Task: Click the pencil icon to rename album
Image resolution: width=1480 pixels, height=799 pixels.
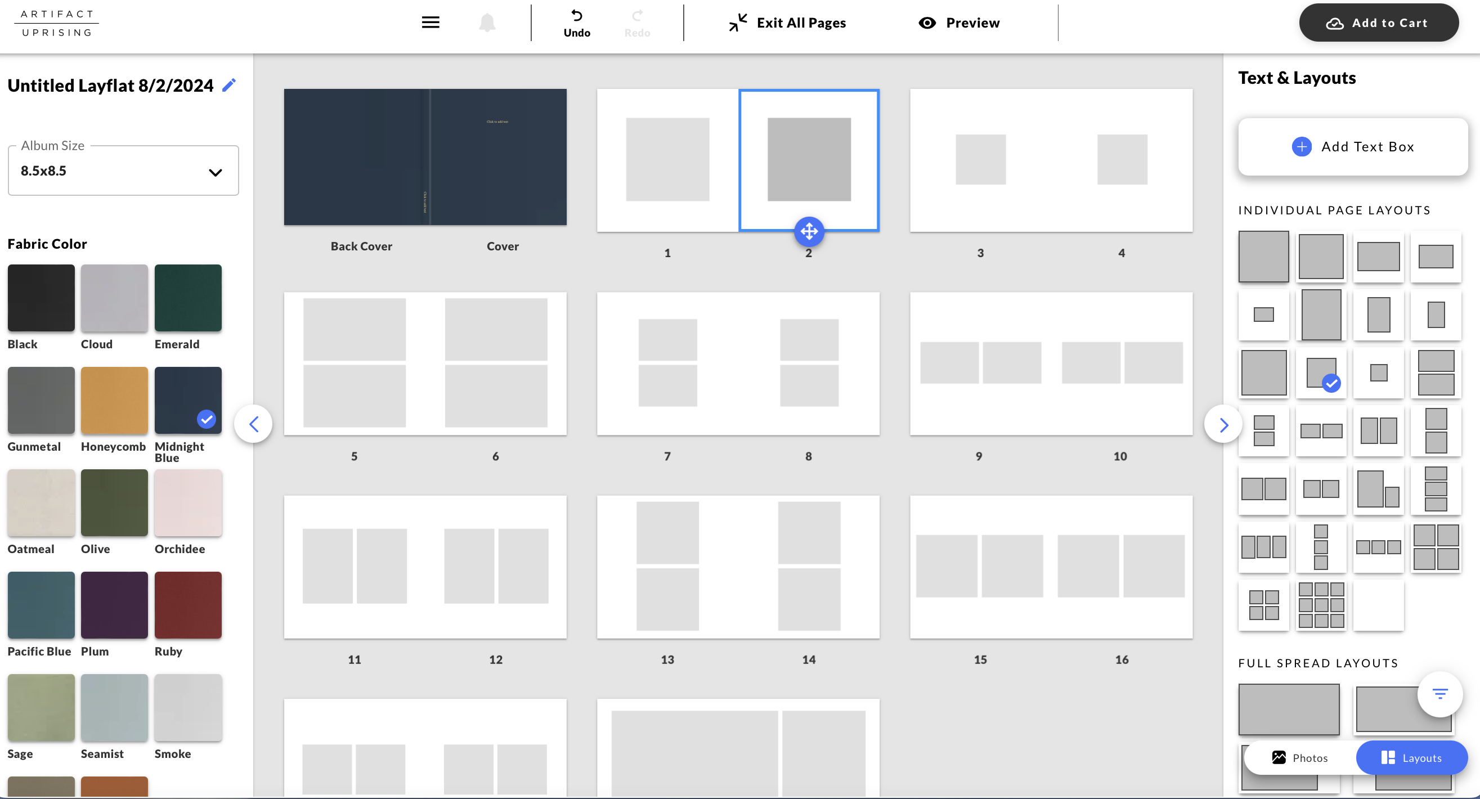Action: [228, 85]
